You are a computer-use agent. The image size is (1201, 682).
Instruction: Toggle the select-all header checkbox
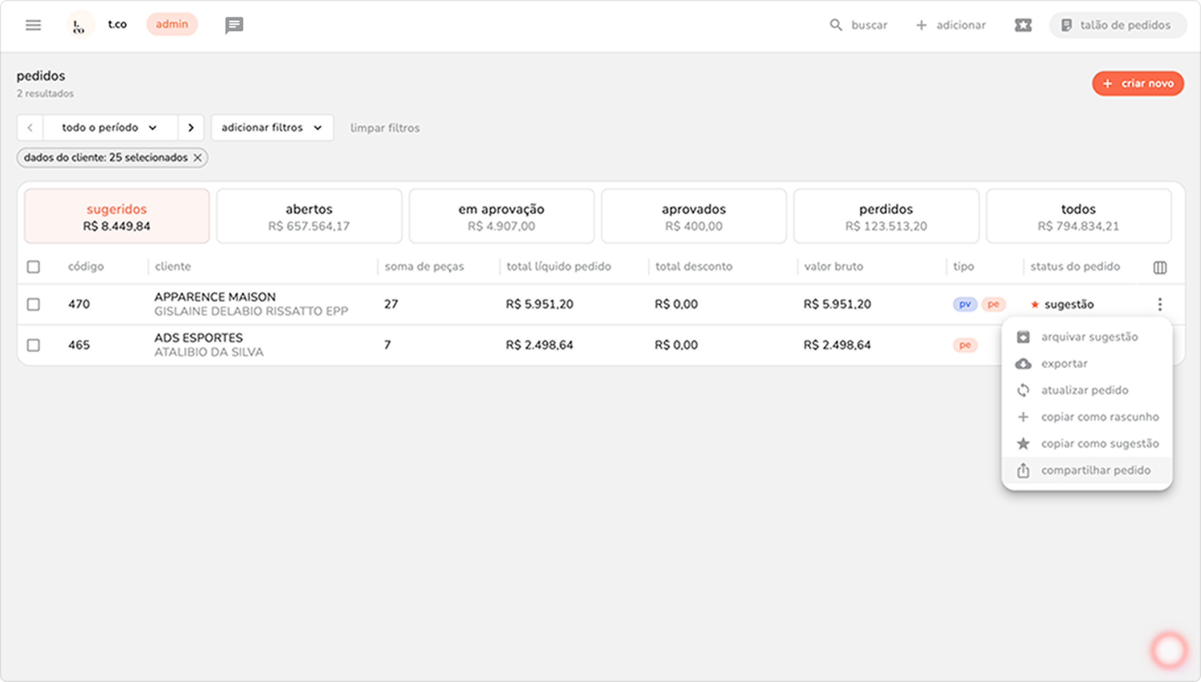click(x=34, y=267)
